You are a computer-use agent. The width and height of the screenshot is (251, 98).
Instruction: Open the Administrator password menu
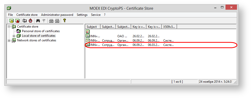(x=57, y=15)
